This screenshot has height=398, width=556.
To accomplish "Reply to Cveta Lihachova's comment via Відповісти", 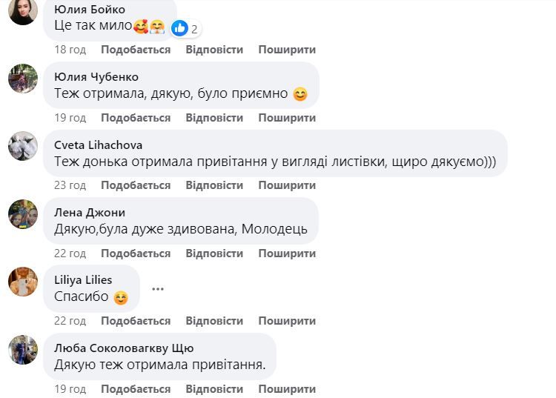I will [214, 185].
